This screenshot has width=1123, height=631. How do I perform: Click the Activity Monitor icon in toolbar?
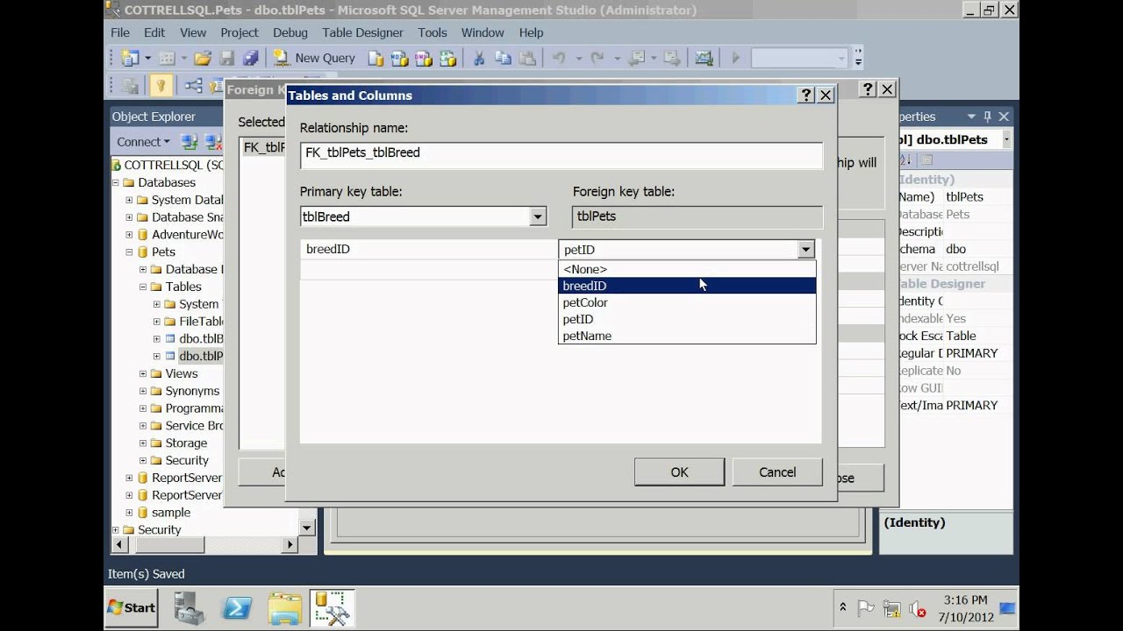click(704, 58)
